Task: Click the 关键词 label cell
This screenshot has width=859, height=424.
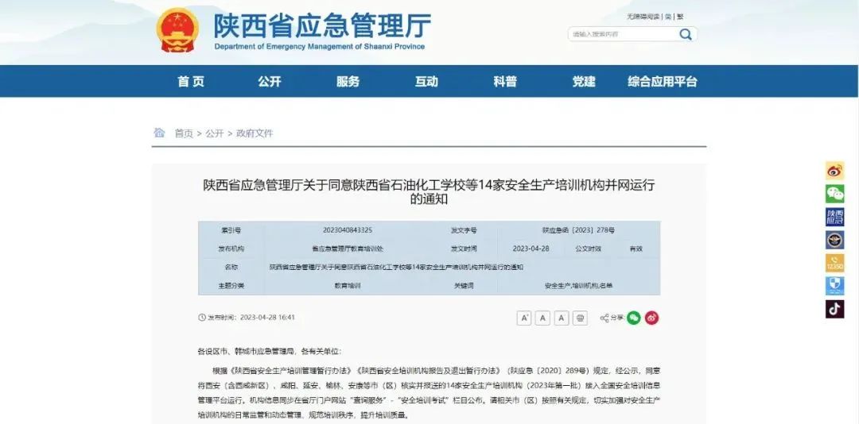Action: (x=464, y=286)
